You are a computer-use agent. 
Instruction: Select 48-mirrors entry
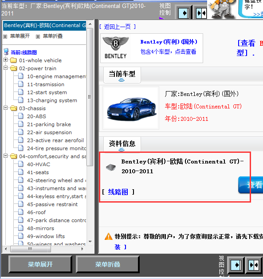(41, 228)
